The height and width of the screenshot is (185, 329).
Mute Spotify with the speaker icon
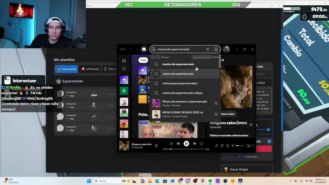coord(233,146)
